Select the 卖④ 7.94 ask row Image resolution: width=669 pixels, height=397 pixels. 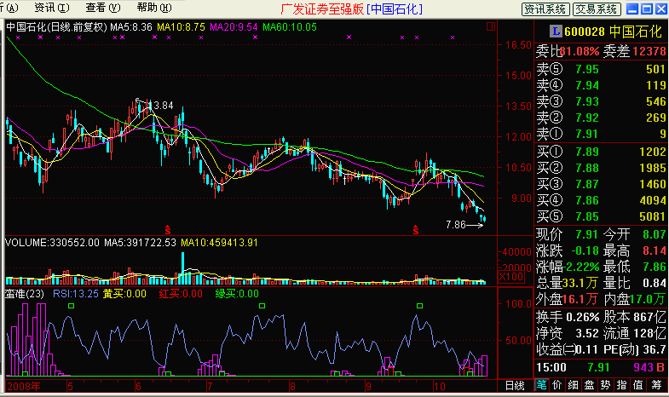click(601, 85)
